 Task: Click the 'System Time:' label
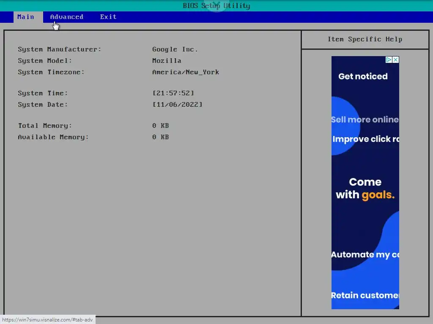(x=43, y=93)
